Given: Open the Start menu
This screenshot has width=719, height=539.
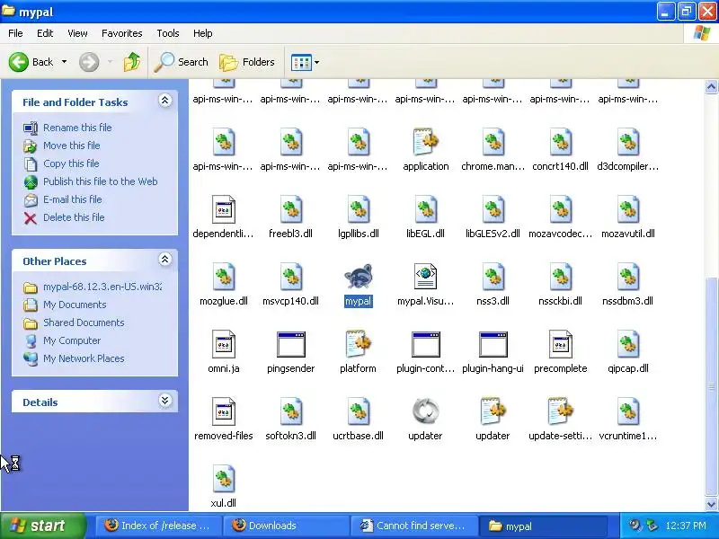Looking at the screenshot, I should (x=42, y=526).
